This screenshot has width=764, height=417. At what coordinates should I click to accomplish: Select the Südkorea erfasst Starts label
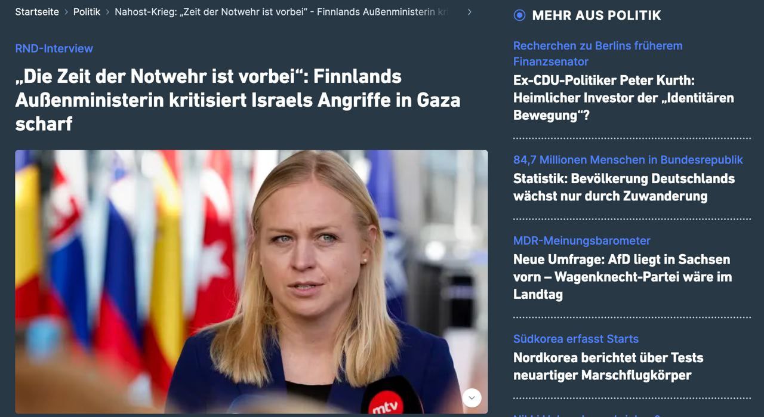point(576,339)
